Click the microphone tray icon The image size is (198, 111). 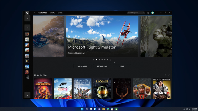(184, 109)
